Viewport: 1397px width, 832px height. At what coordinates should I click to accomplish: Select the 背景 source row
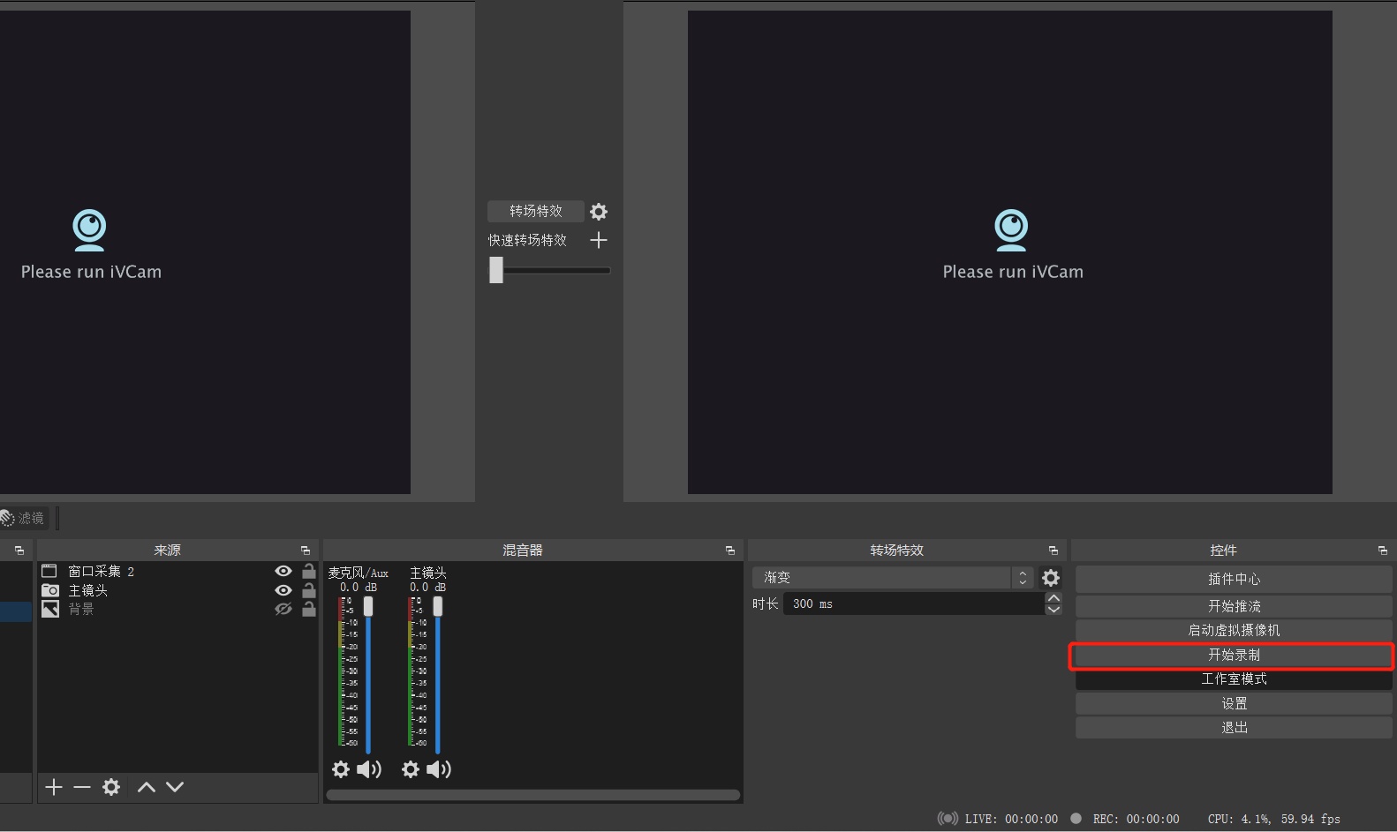point(177,610)
